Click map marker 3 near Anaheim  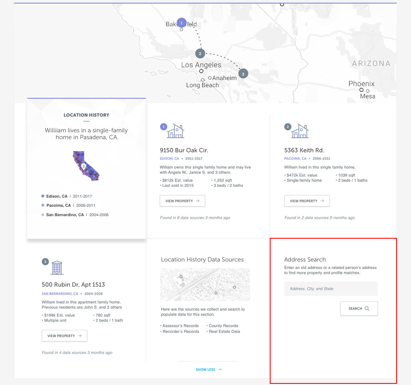tap(243, 73)
